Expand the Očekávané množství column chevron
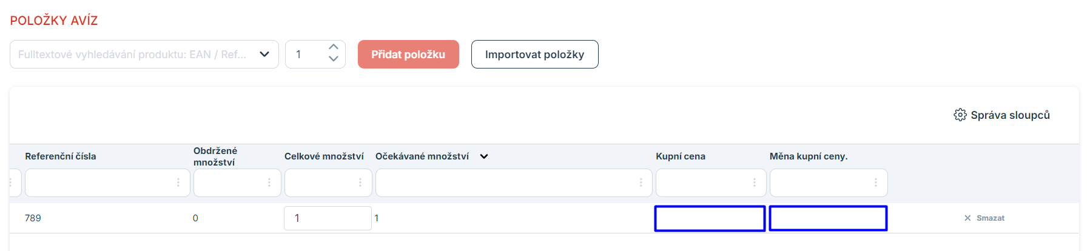1090x251 pixels. [x=484, y=156]
